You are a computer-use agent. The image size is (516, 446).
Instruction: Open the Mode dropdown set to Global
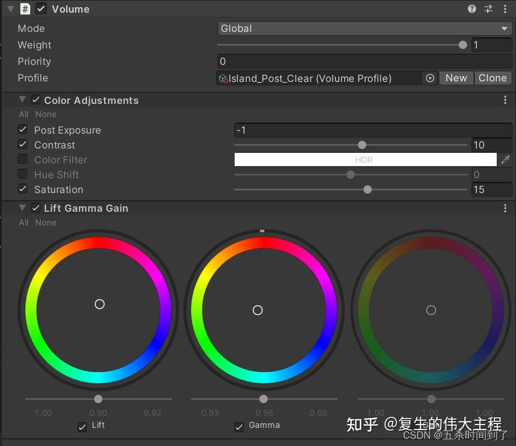(x=365, y=28)
